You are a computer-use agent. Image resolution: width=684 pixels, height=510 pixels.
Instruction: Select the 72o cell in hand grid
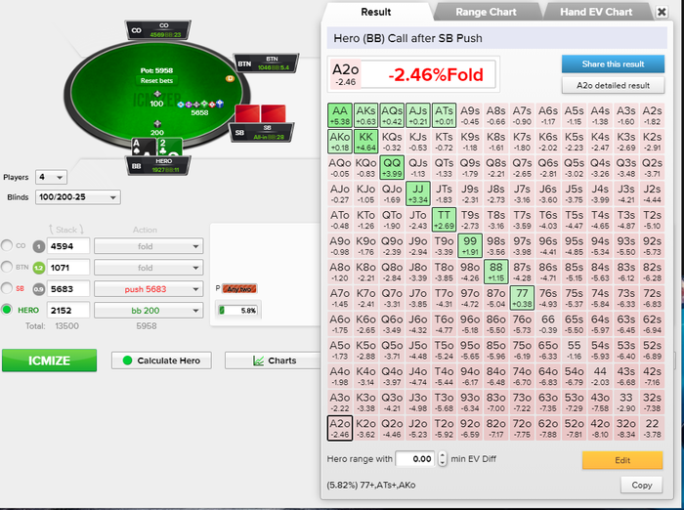pyautogui.click(x=522, y=428)
